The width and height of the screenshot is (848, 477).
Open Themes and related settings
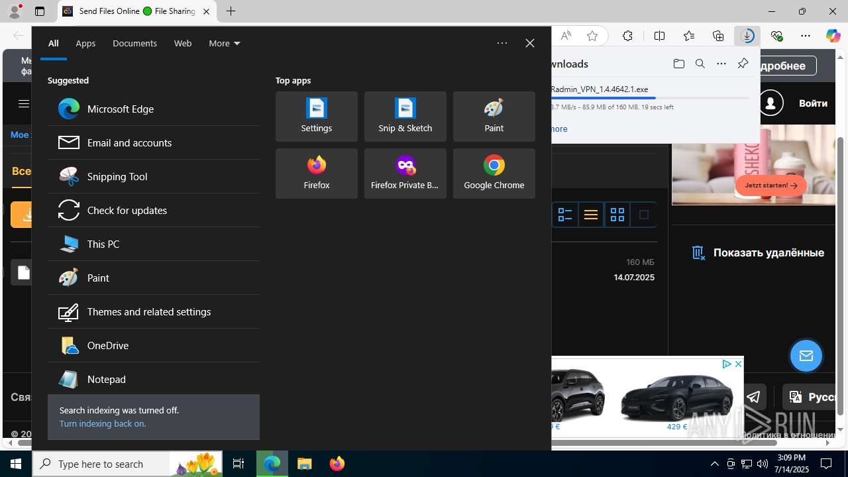154,311
